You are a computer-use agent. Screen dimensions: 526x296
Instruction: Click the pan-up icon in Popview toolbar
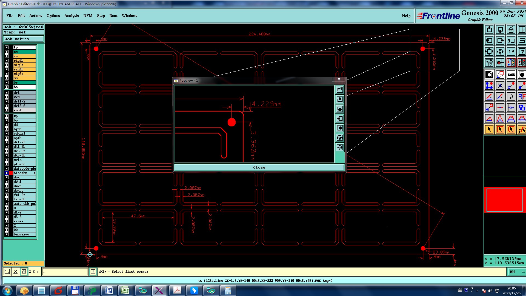point(340,99)
